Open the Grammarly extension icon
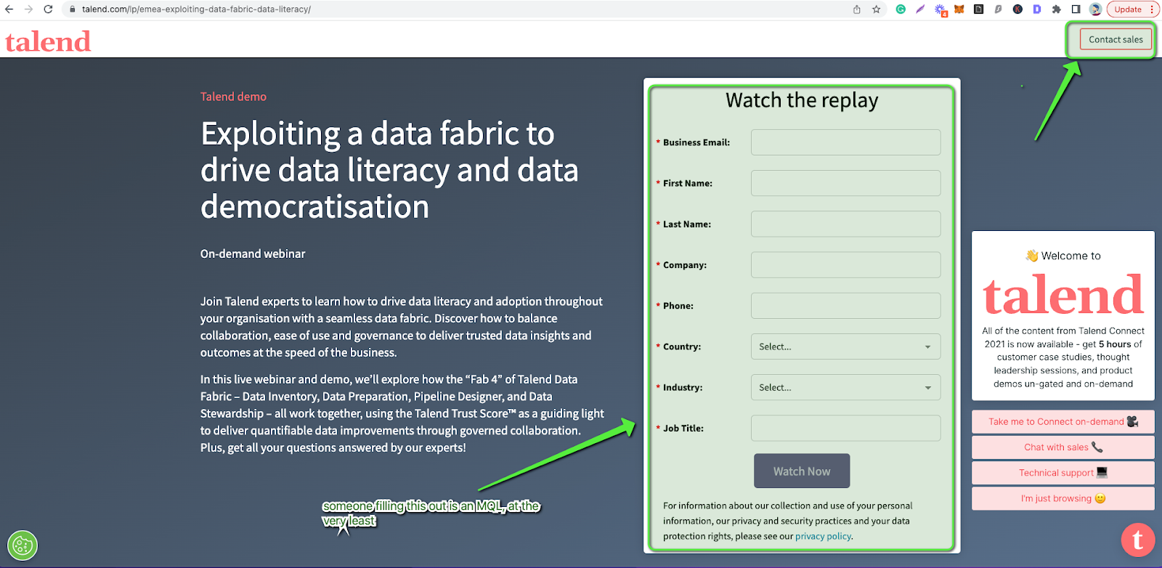This screenshot has width=1162, height=568. pos(901,9)
